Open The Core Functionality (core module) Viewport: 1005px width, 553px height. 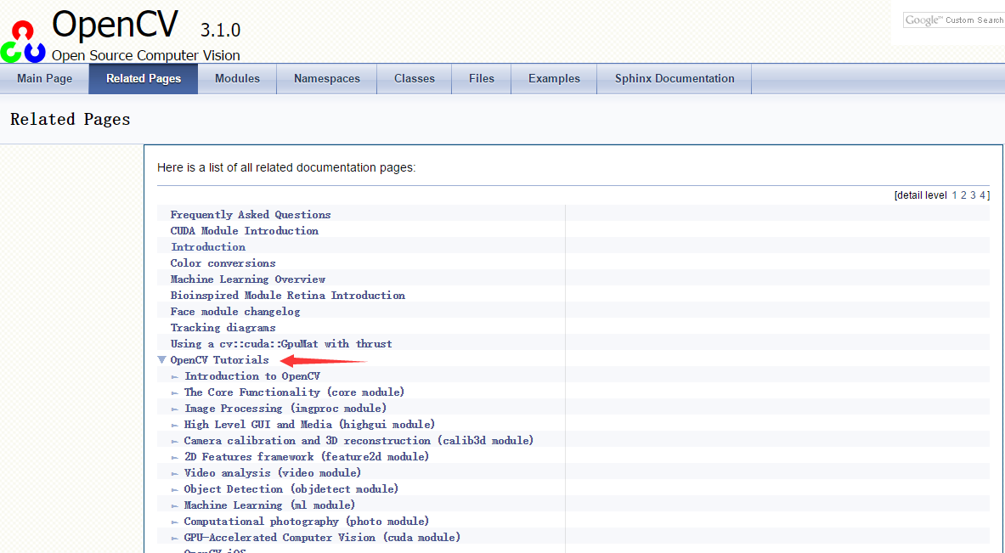(x=294, y=392)
